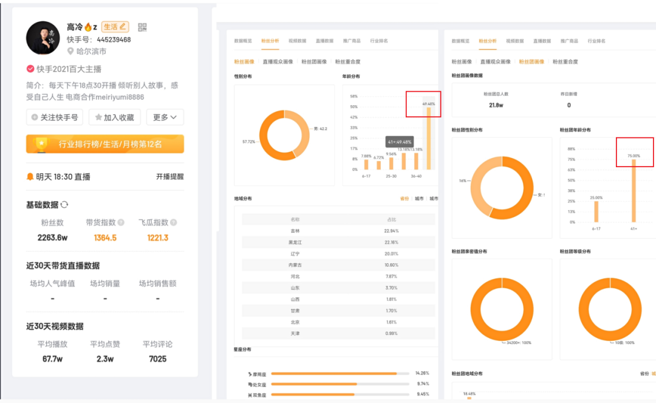Click the verified badge by 快手2021百大主播
This screenshot has width=656, height=403.
[x=30, y=69]
